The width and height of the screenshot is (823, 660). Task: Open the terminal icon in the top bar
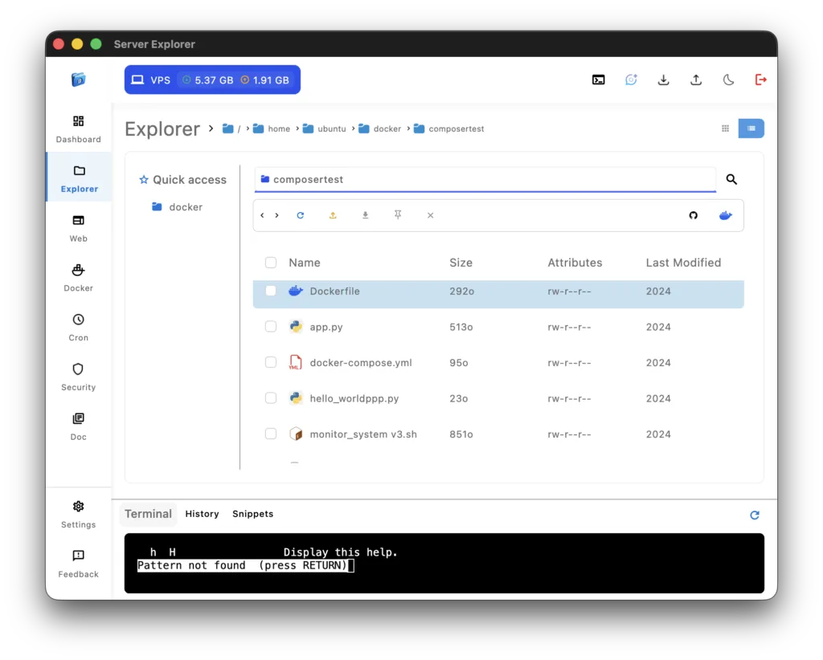coord(598,79)
